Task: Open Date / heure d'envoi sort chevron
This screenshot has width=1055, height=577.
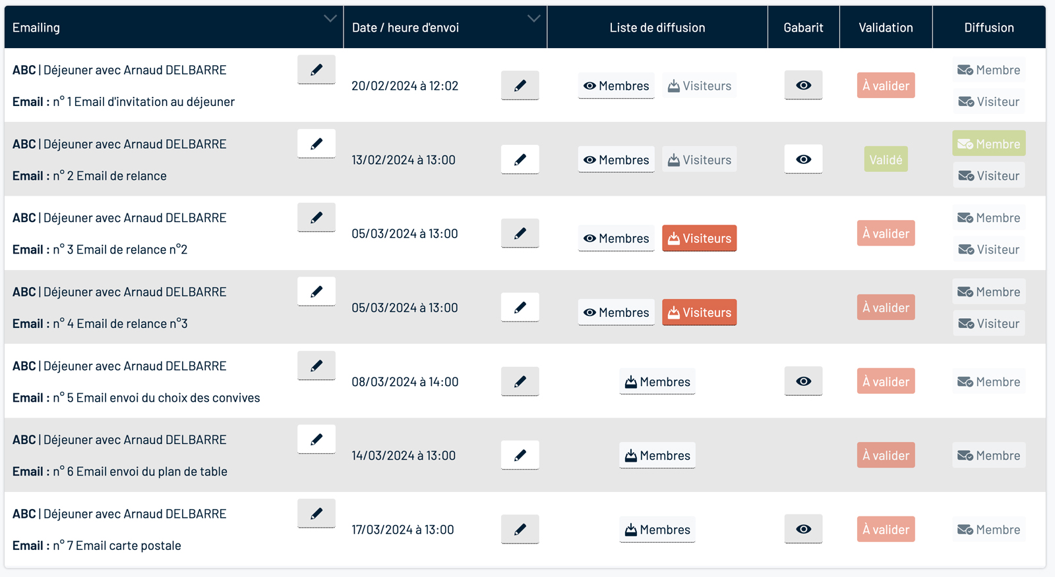Action: click(534, 18)
